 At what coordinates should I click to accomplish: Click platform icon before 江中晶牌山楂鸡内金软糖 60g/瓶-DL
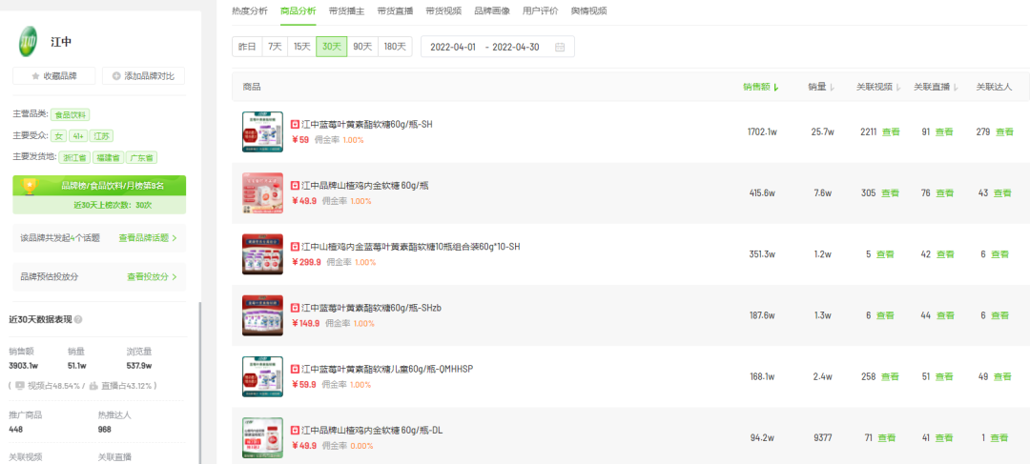pos(295,430)
